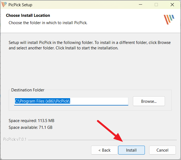Click the Space available: 71.1 GB text
Image resolution: width=181 pixels, height=160 pixels.
tap(30, 127)
